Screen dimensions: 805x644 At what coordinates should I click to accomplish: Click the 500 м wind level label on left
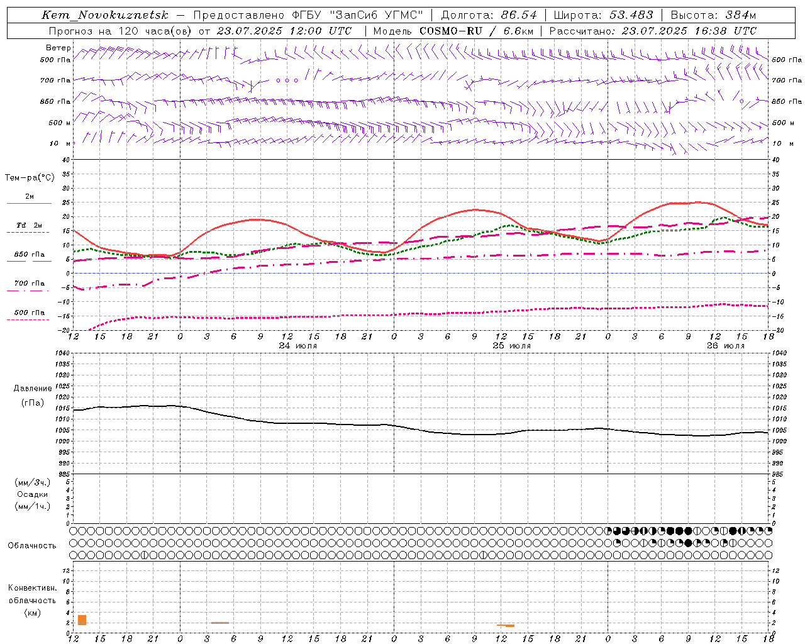(x=60, y=123)
